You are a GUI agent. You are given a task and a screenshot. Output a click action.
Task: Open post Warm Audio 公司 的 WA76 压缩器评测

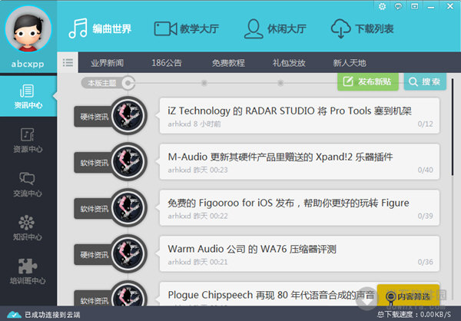(300, 253)
